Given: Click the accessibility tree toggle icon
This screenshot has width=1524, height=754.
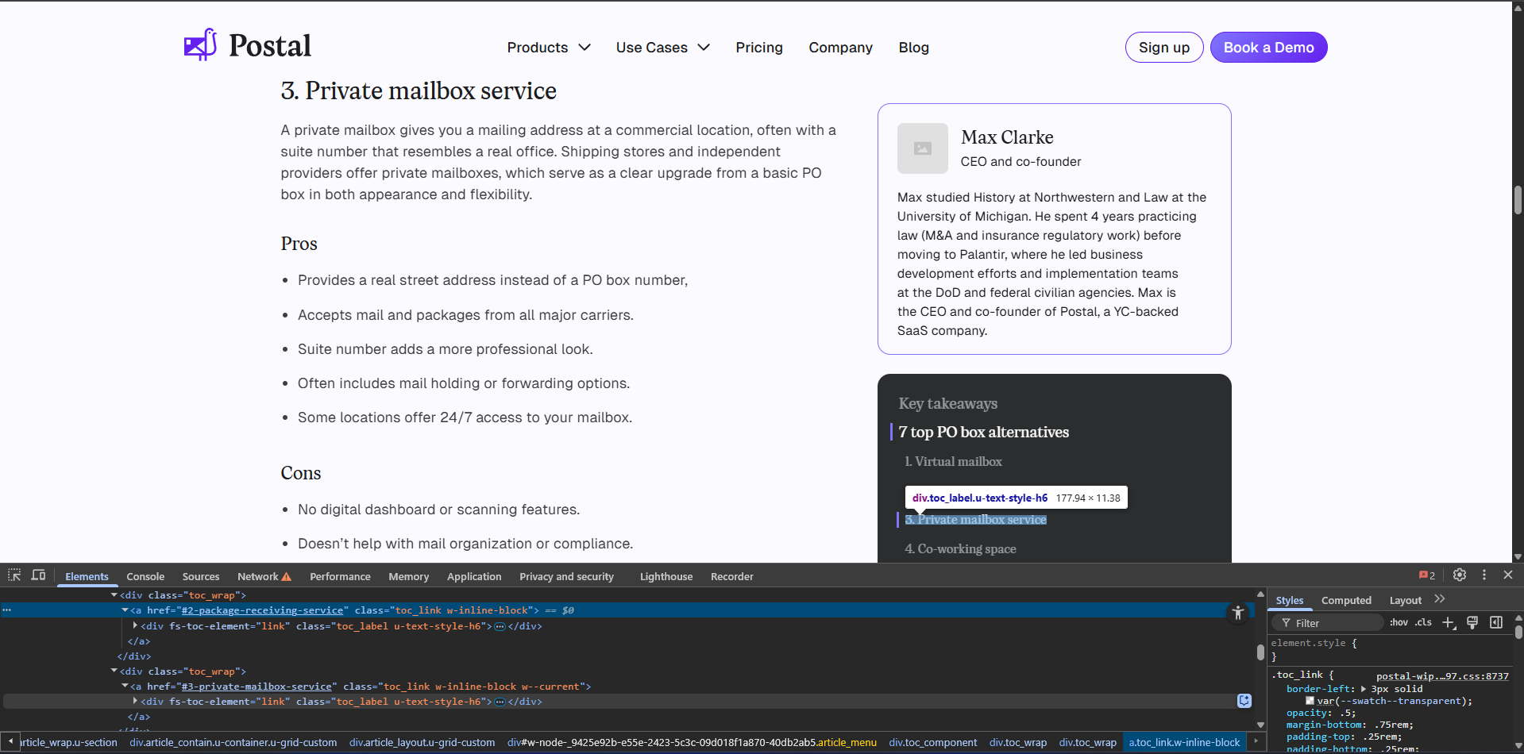Looking at the screenshot, I should tap(1237, 613).
